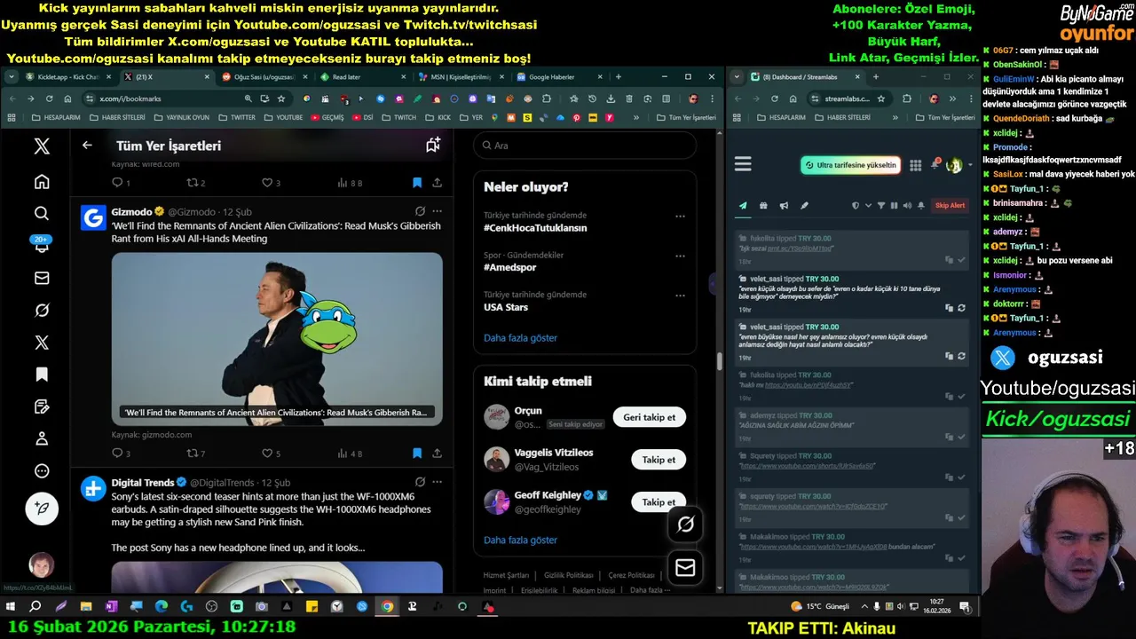Select the gift icon tab in Streamlabs
Image resolution: width=1136 pixels, height=639 pixels.
tap(763, 205)
